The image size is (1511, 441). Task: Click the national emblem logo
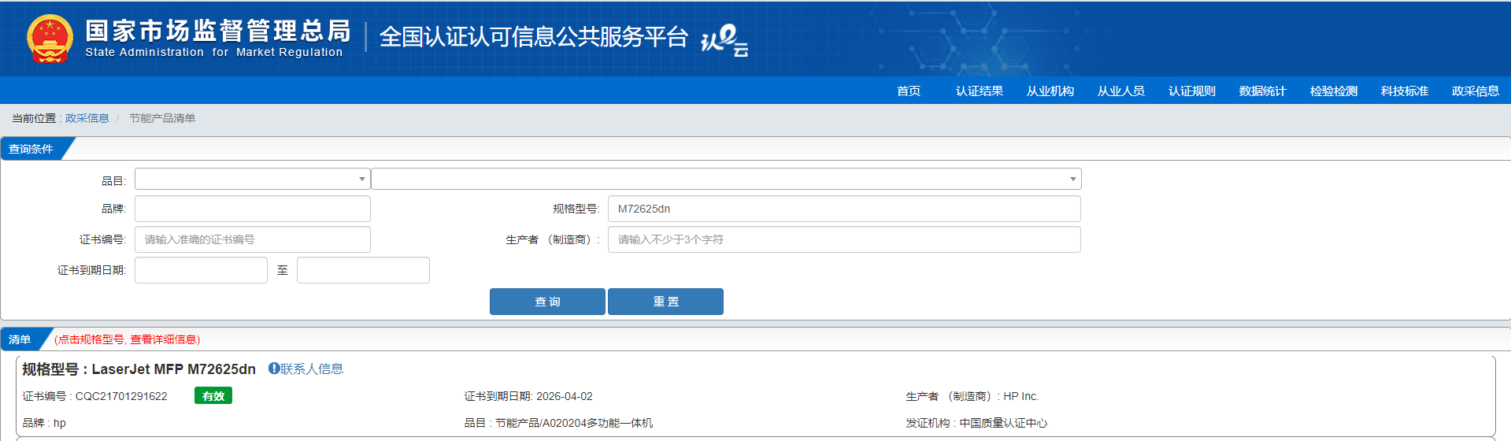coord(50,39)
